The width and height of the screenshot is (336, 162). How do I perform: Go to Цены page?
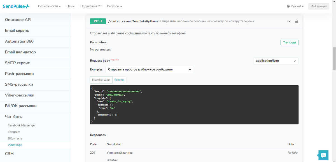pos(70,6)
